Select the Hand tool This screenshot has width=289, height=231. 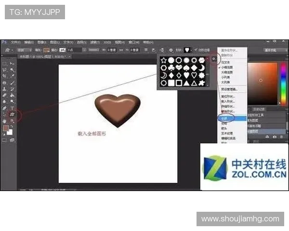point(4,121)
